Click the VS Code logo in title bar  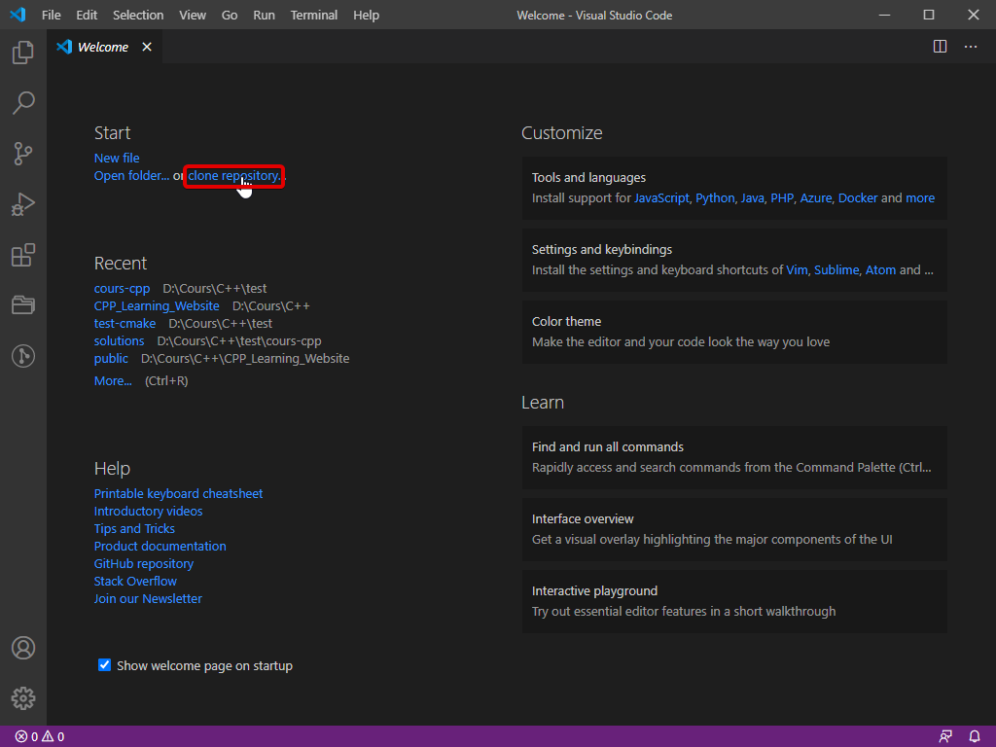pyautogui.click(x=18, y=15)
